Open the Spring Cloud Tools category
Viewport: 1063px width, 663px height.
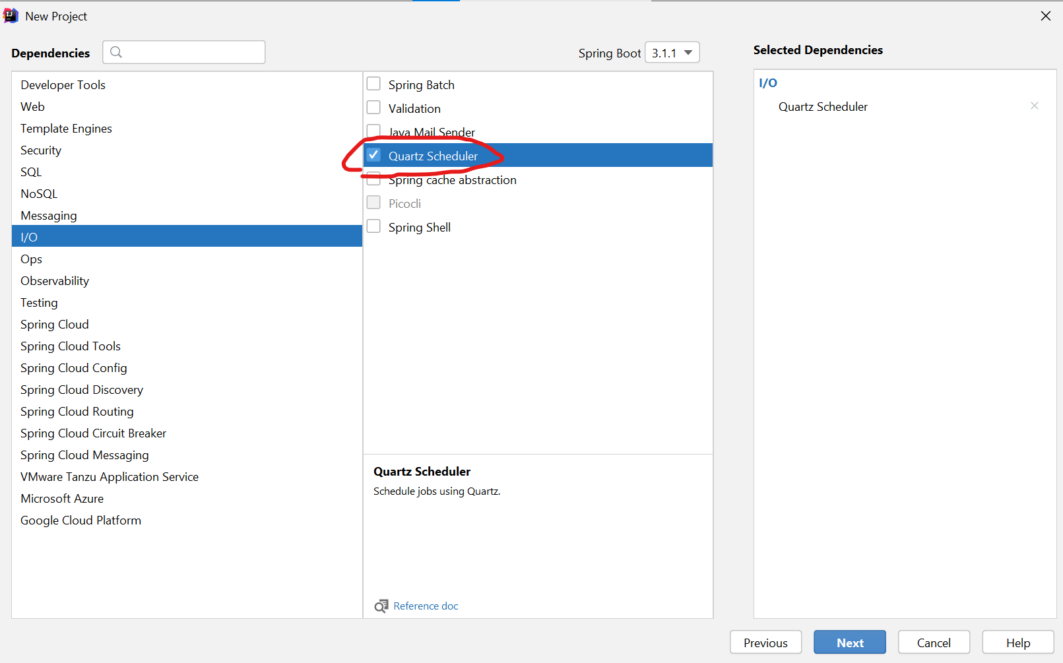pos(187,346)
